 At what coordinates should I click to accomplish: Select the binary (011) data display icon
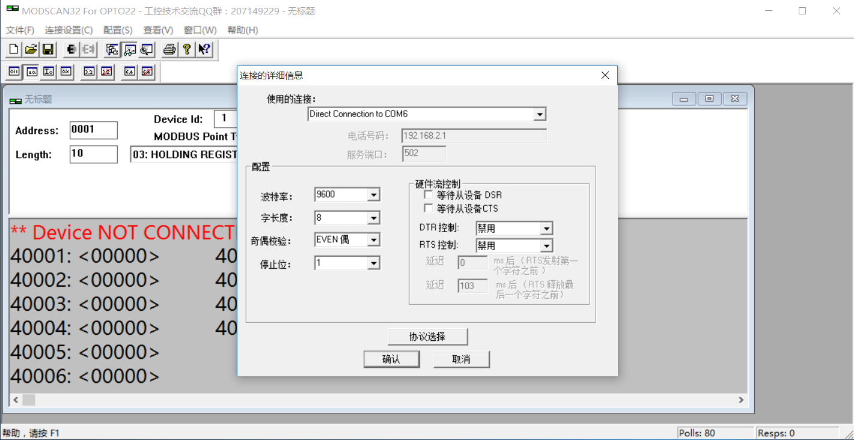click(14, 72)
